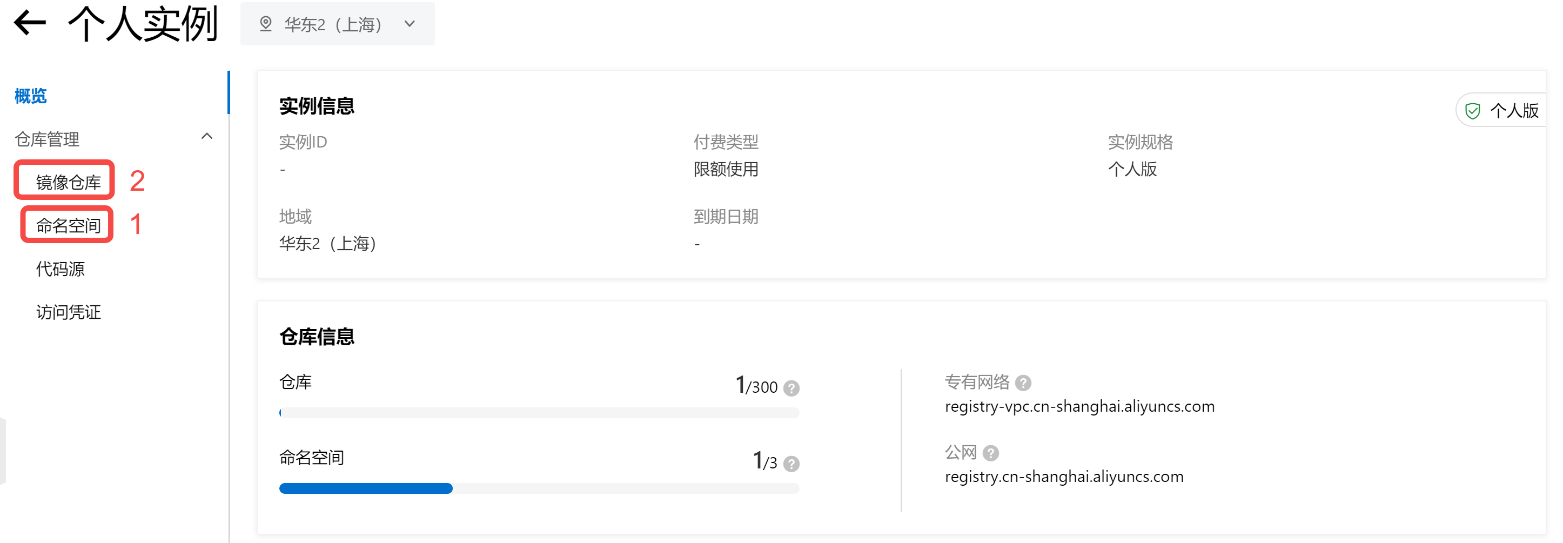Screen dimensions: 1563x543
Task: Open the 概览 overview menu item
Action: tap(30, 96)
